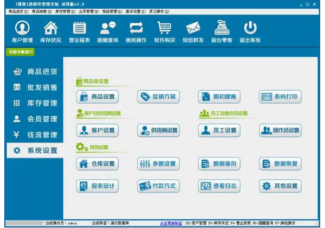Click 商品类设置 section heading
The height and width of the screenshot is (228, 325).
click(93, 81)
